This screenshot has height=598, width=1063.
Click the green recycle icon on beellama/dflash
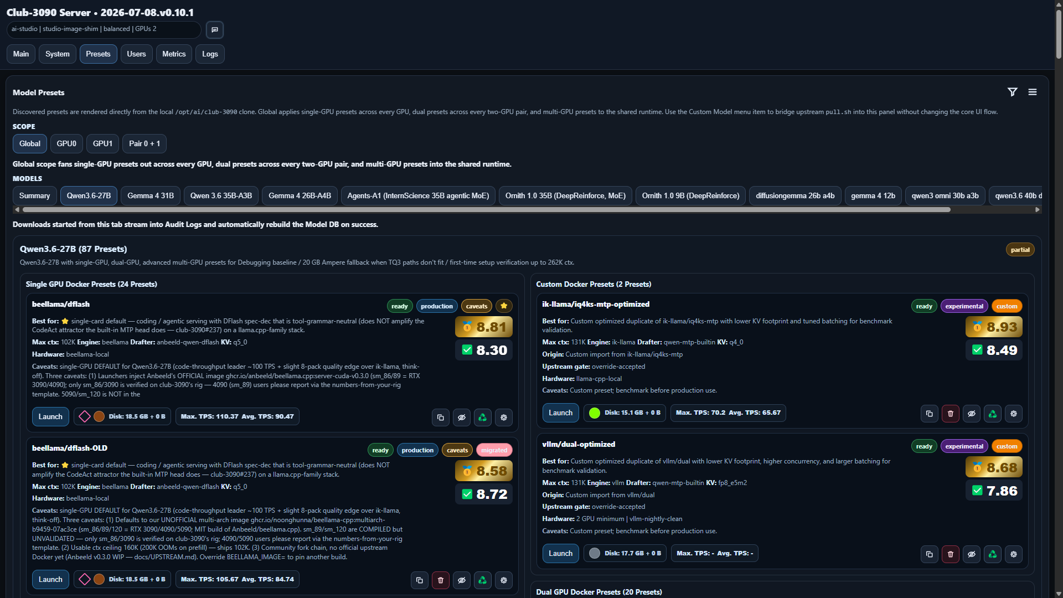[483, 417]
